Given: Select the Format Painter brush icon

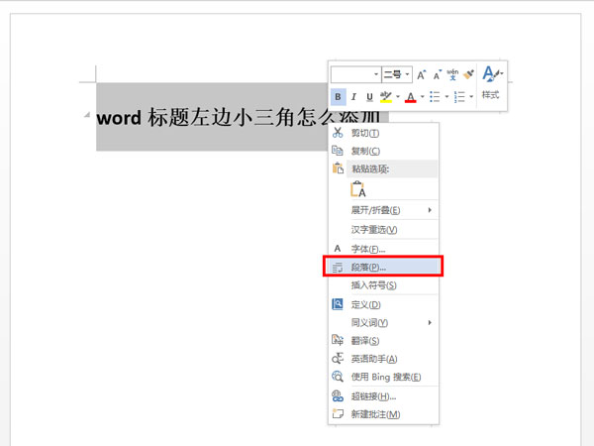Looking at the screenshot, I should click(469, 74).
